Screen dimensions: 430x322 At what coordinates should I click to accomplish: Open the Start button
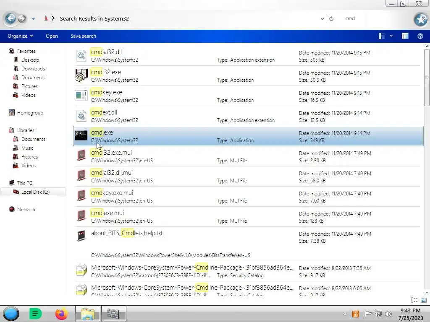[11, 314]
